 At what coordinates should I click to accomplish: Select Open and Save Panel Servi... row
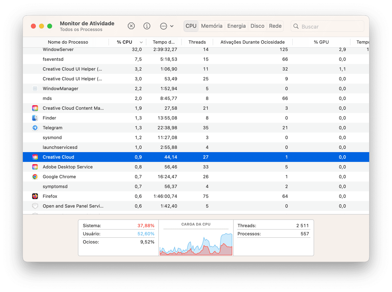[196, 206]
